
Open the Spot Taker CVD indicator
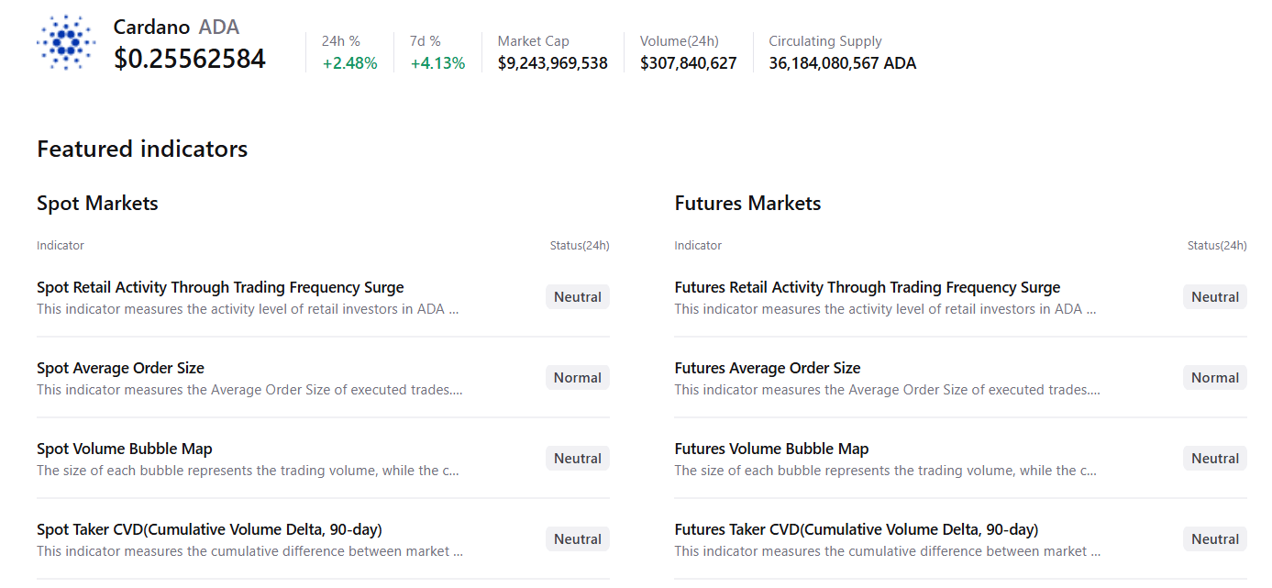click(209, 529)
